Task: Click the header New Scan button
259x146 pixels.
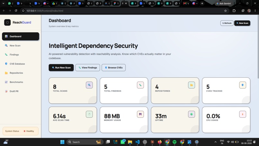Action: (242, 23)
